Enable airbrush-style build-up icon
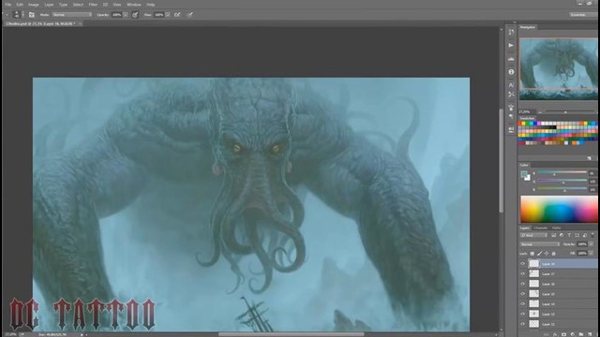600x337 pixels. [x=177, y=15]
